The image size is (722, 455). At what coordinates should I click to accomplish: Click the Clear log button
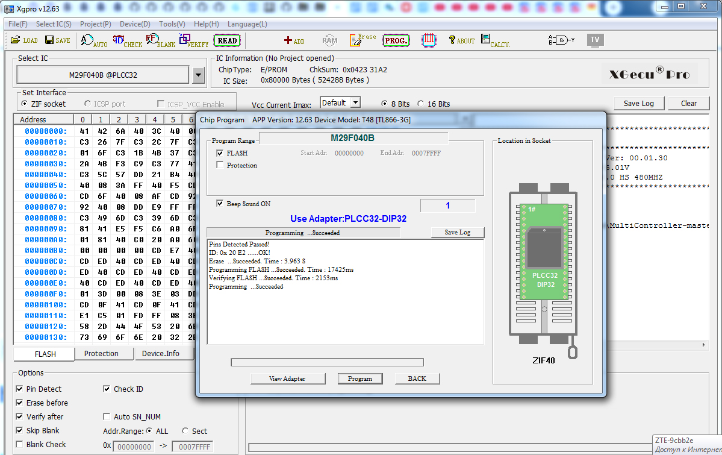pyautogui.click(x=689, y=103)
